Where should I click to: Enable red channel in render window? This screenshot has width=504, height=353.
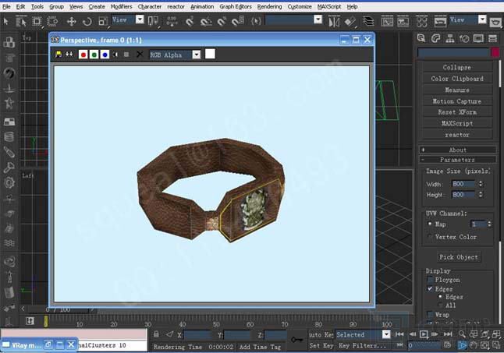[83, 55]
